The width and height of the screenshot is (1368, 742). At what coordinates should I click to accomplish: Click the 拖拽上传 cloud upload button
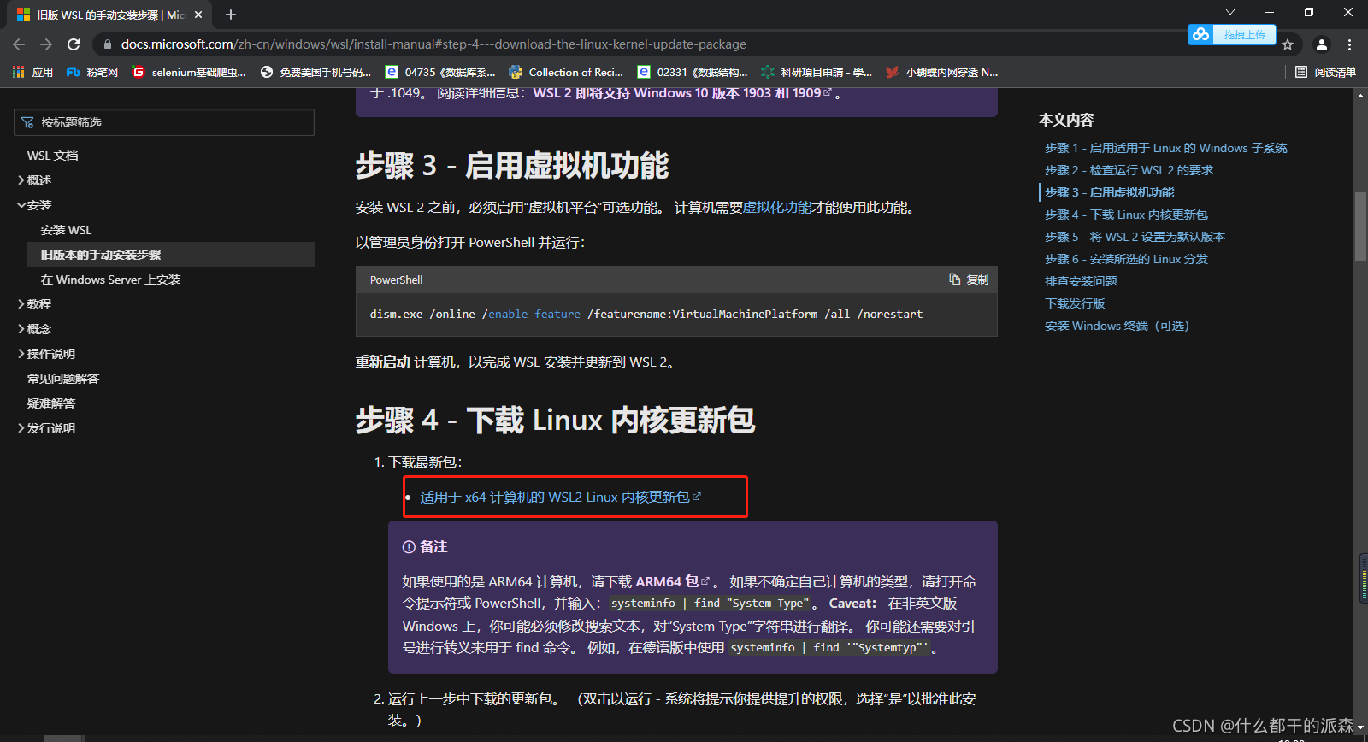(1232, 35)
